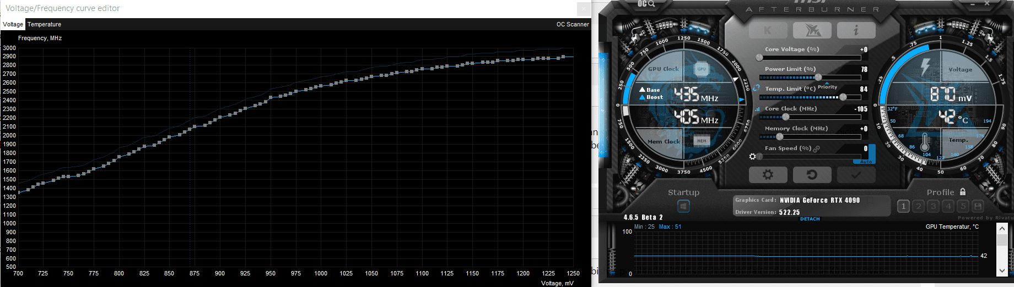The width and height of the screenshot is (1014, 287).
Task: Click the Priority marker under Power Limit
Action: (x=827, y=86)
